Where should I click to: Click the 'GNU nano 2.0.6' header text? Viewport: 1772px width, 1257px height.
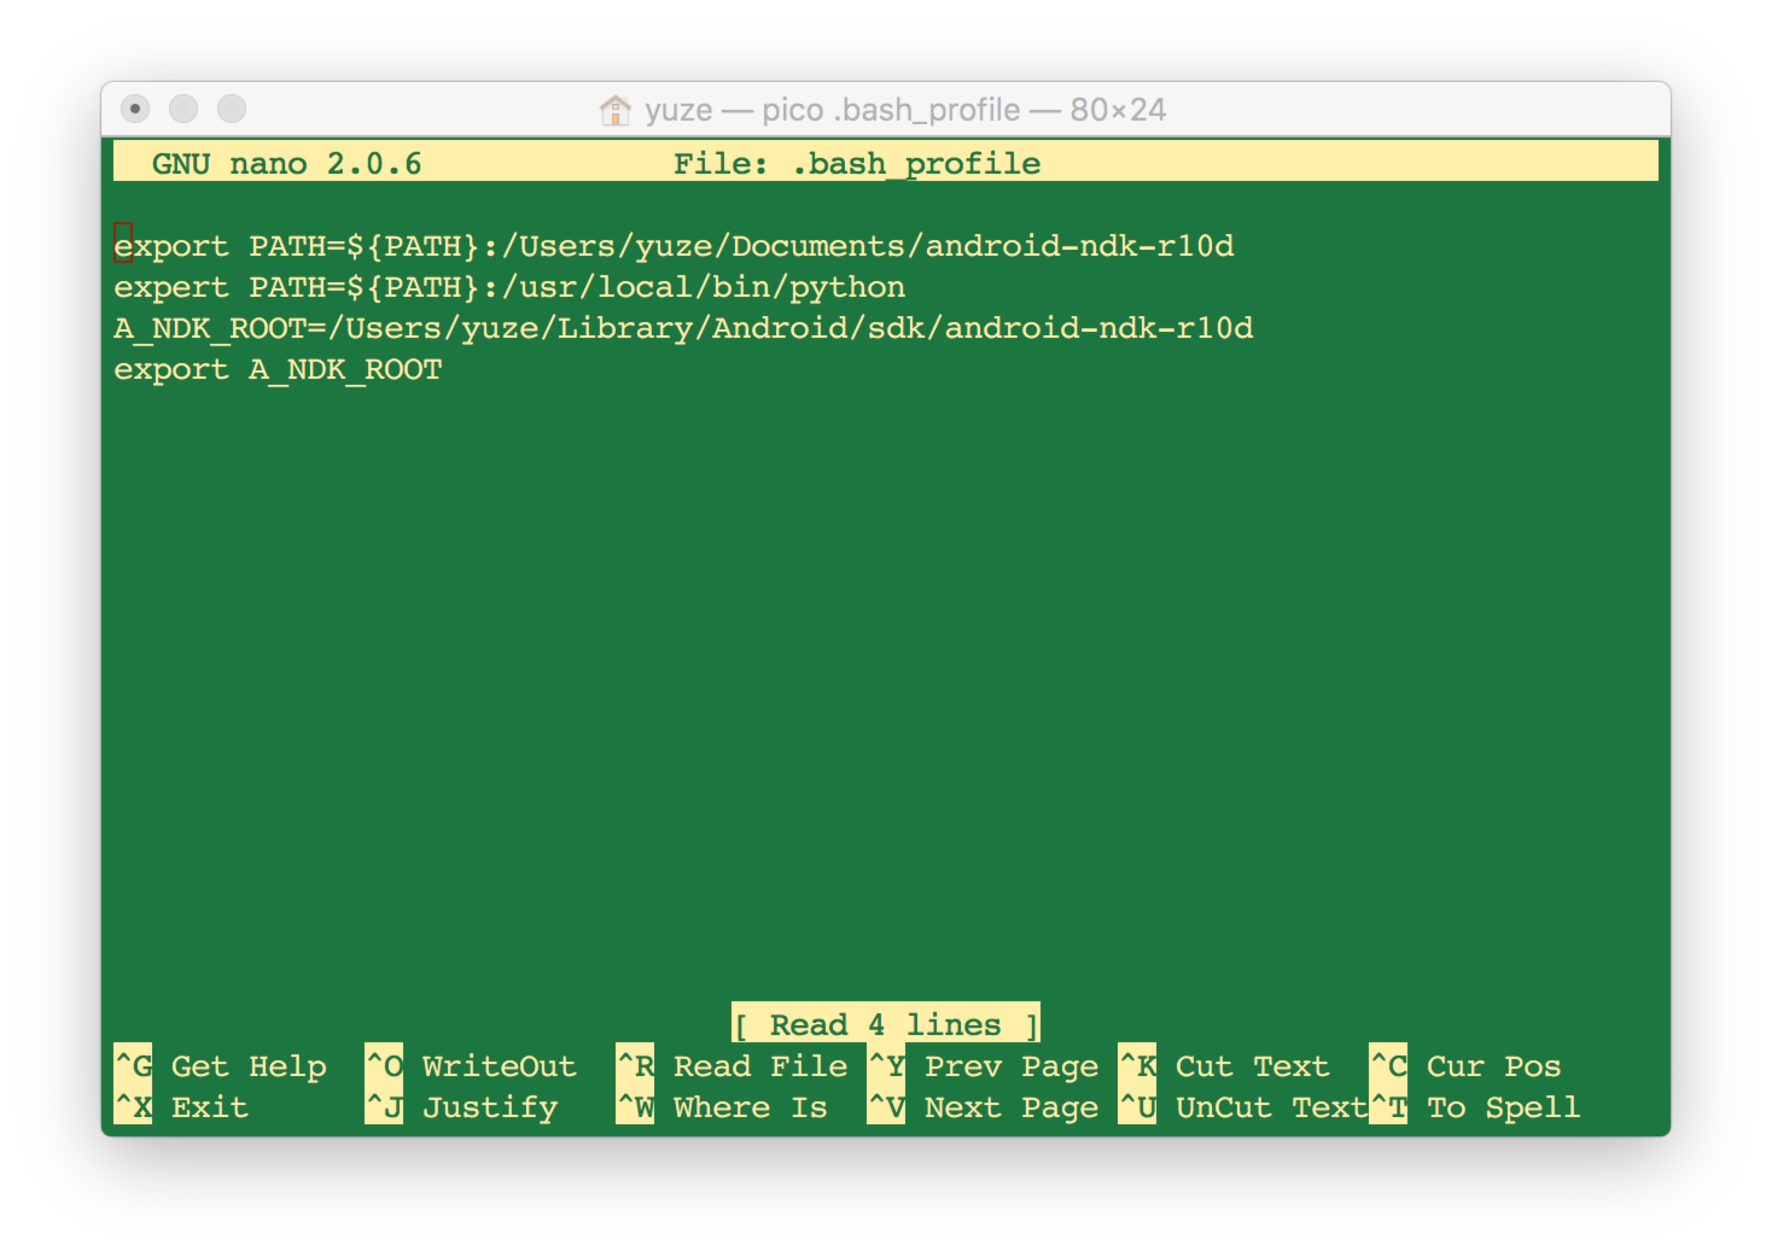coord(287,164)
